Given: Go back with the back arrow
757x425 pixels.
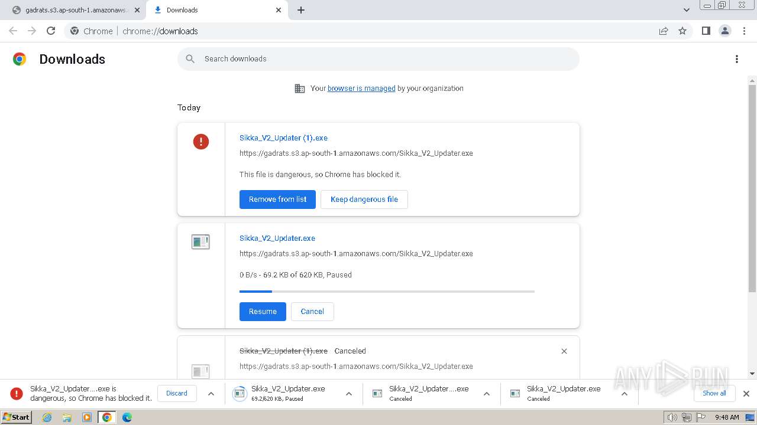Looking at the screenshot, I should click(13, 31).
